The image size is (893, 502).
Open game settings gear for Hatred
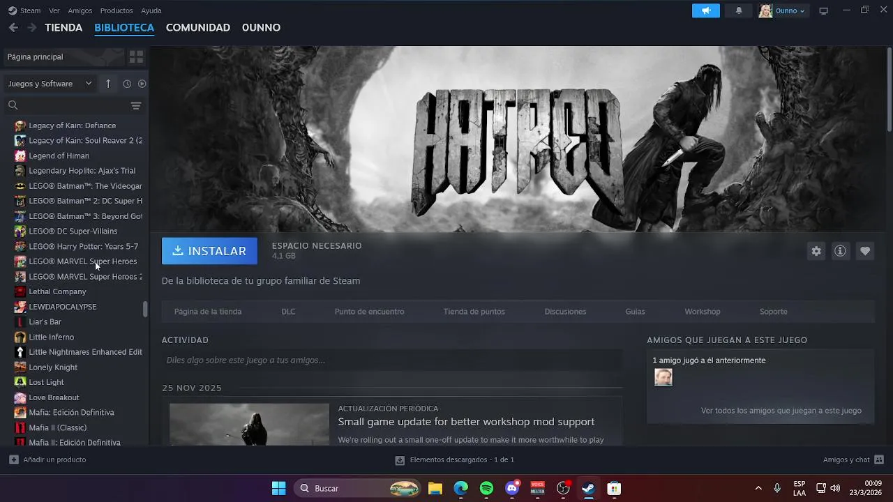816,251
